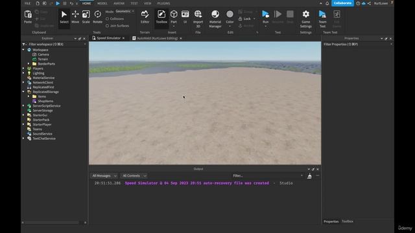
Task: Open Game Settings
Action: coord(305,19)
